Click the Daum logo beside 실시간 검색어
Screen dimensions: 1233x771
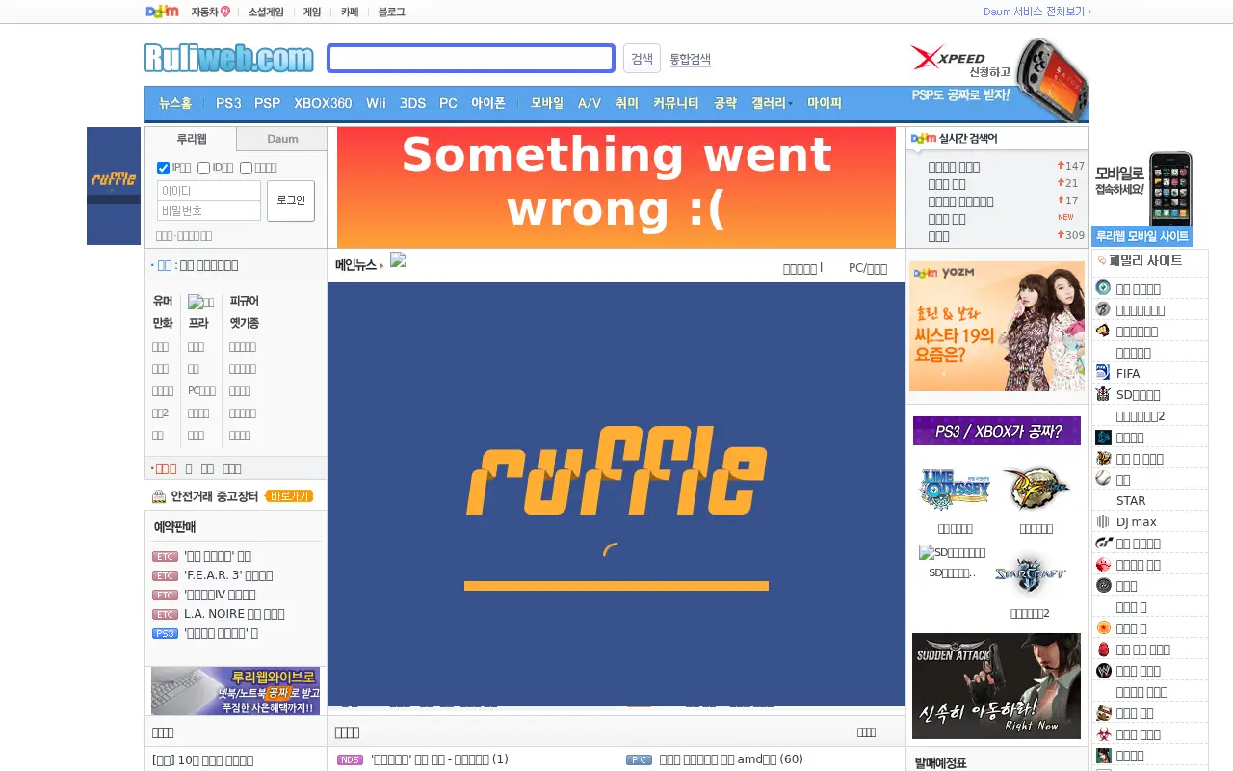pos(923,138)
